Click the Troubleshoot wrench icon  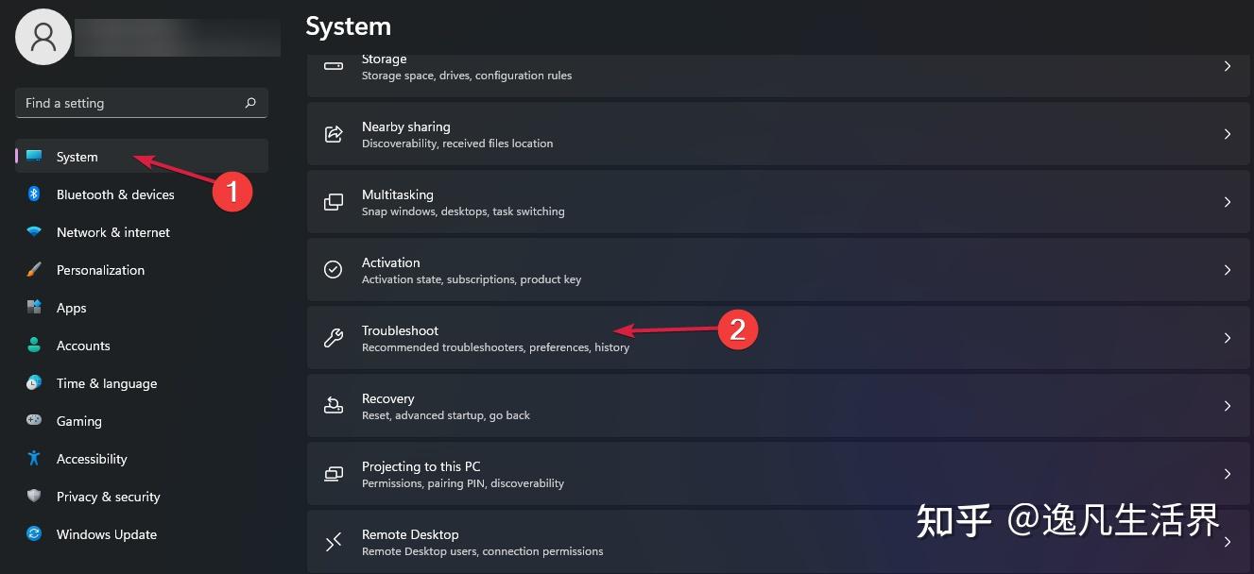[333, 338]
